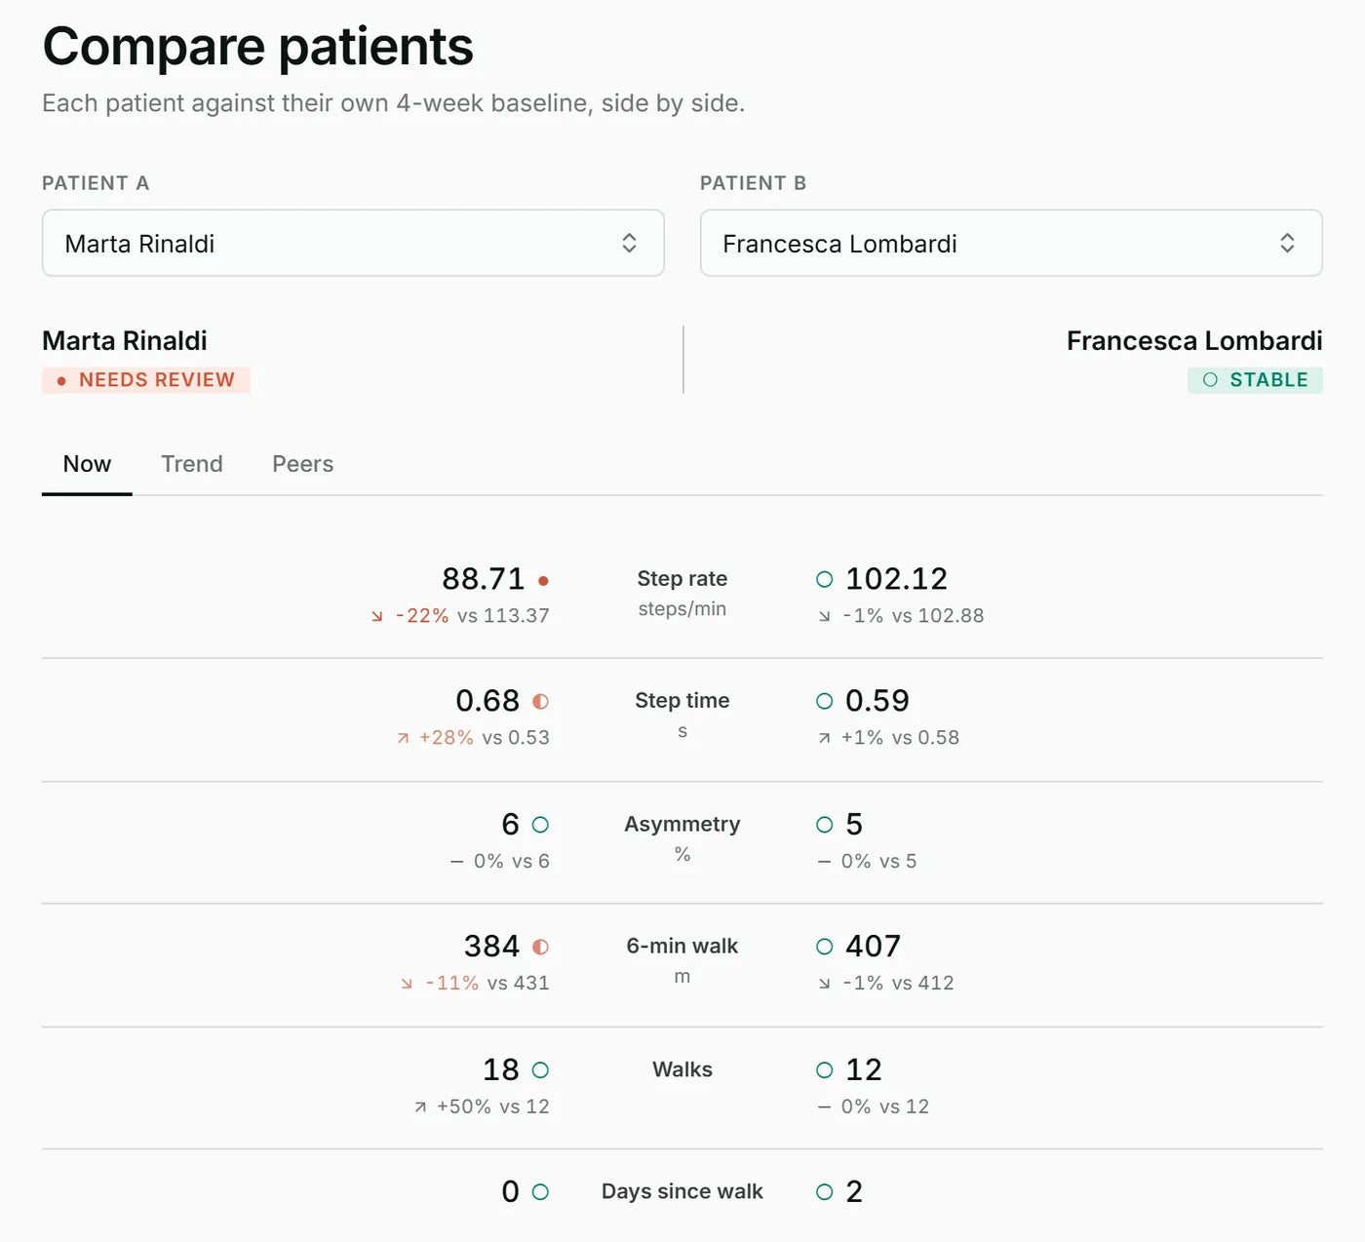Click the down arrow beside -1% vs 412
The width and height of the screenshot is (1365, 1242).
click(x=824, y=984)
